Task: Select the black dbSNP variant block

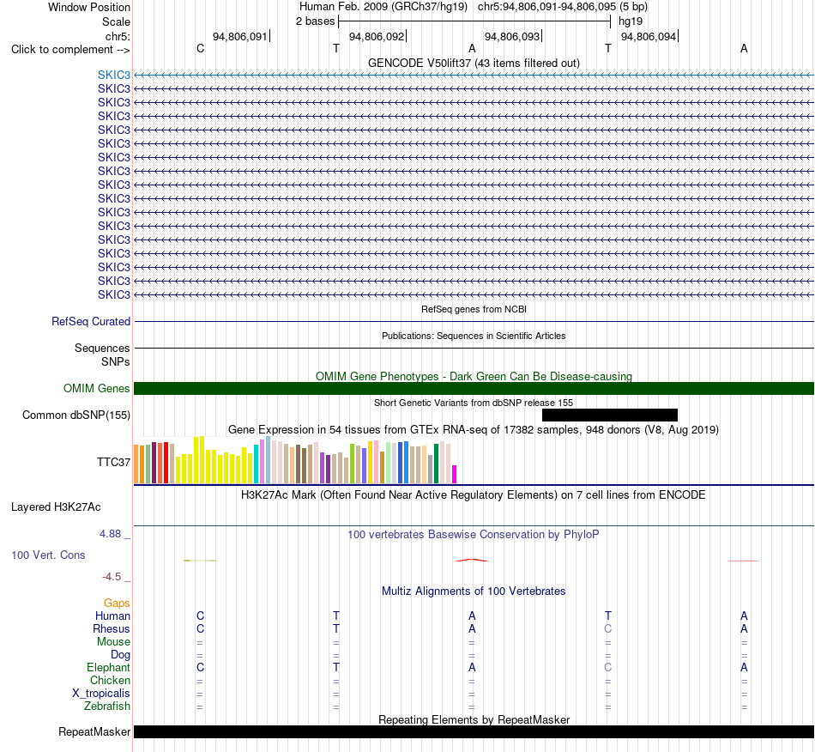Action: pos(610,415)
